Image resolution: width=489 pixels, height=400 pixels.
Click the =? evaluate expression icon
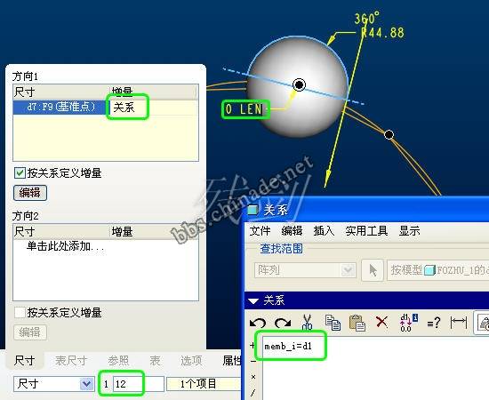pyautogui.click(x=434, y=323)
